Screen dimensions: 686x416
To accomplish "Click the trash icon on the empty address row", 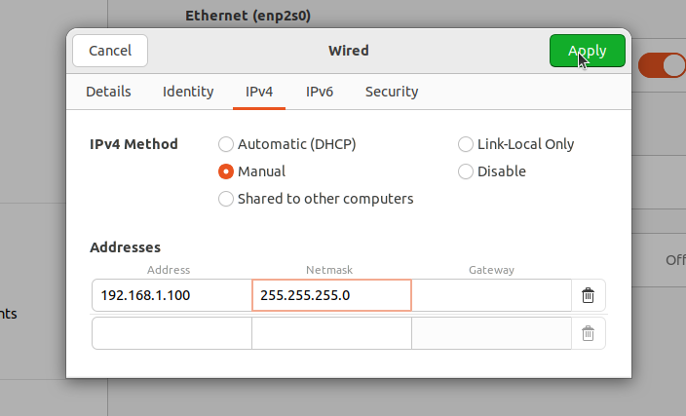I will [588, 333].
